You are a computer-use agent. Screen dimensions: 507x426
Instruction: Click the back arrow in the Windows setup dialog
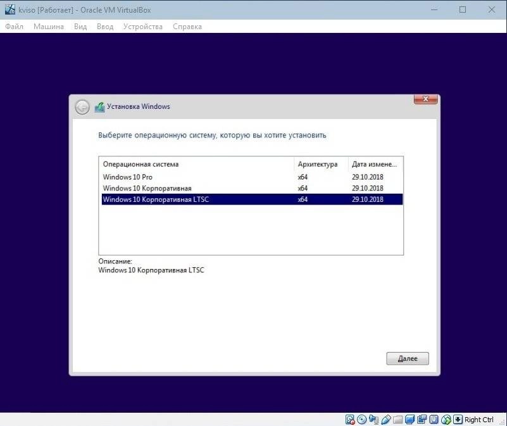pyautogui.click(x=82, y=107)
